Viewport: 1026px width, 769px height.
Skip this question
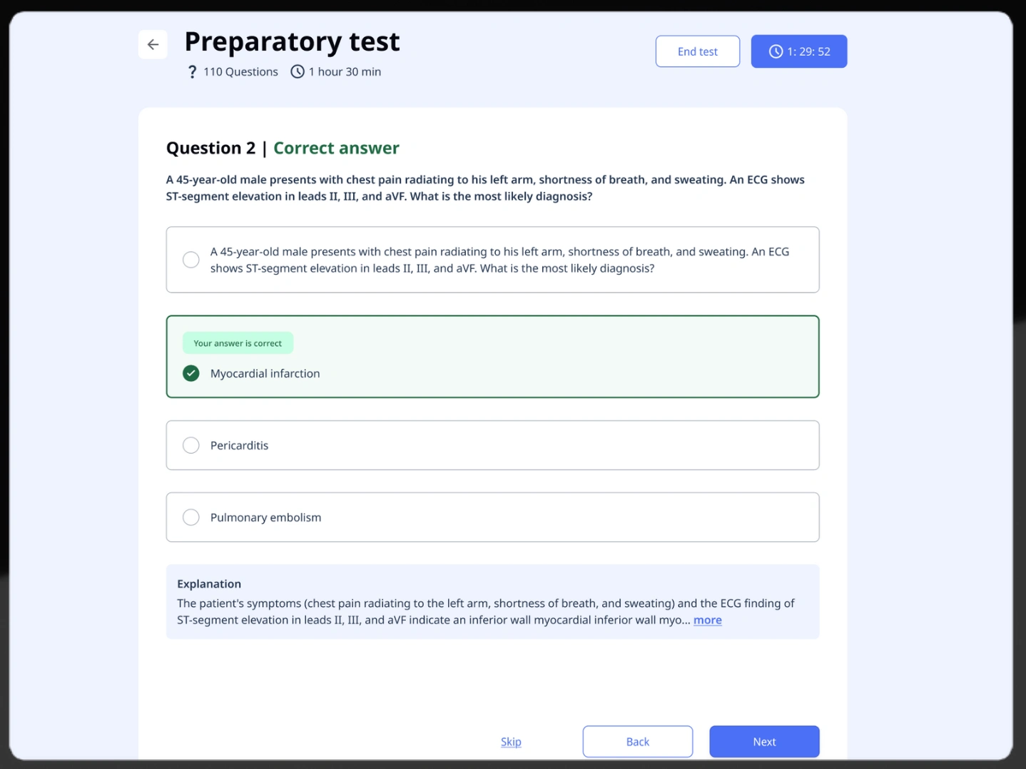coord(511,741)
